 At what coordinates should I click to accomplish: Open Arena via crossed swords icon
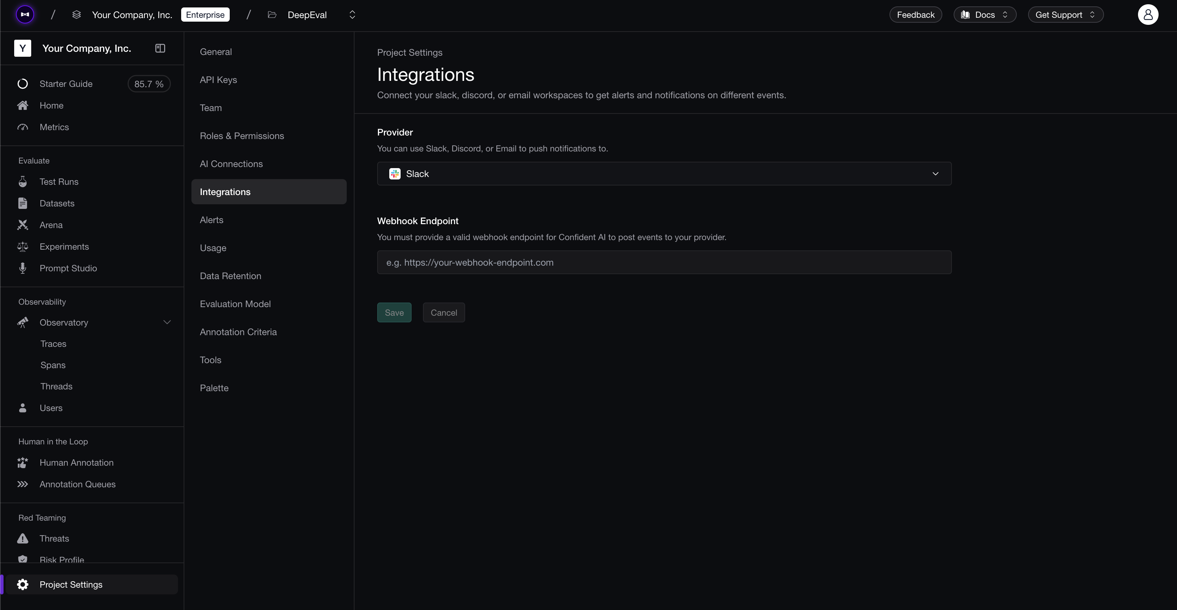click(x=22, y=225)
